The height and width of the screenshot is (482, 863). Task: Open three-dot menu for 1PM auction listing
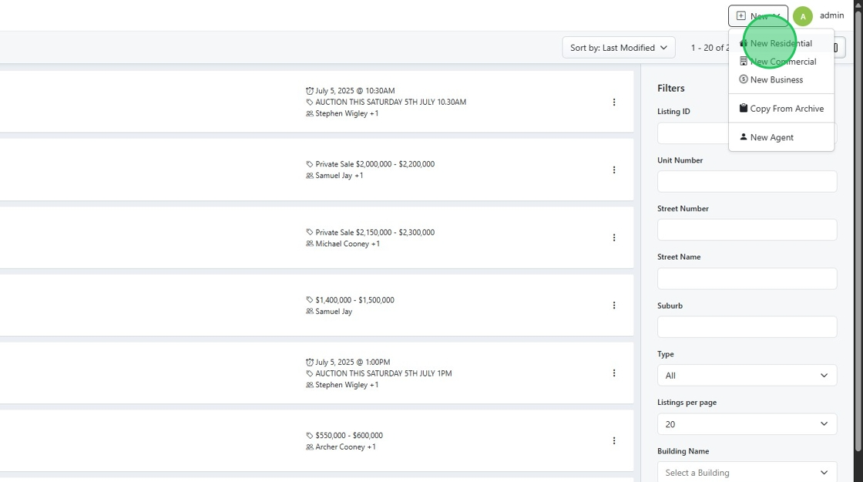tap(614, 373)
